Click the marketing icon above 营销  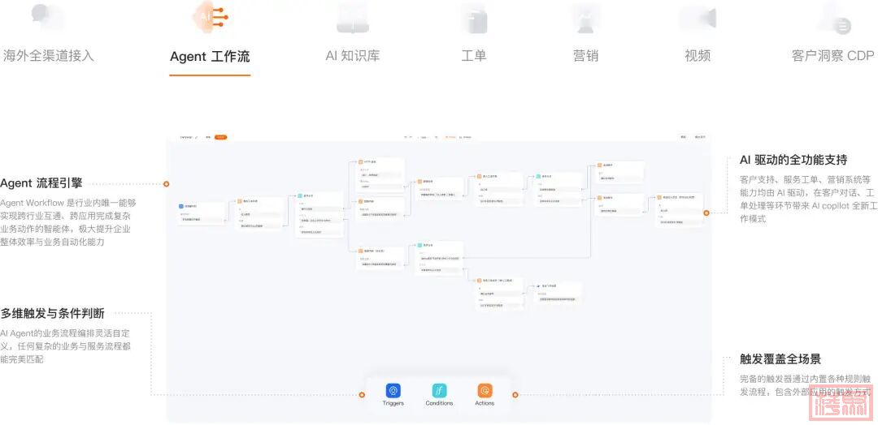585,16
